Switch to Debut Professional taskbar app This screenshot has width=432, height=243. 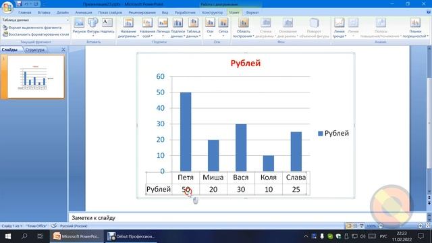131,236
